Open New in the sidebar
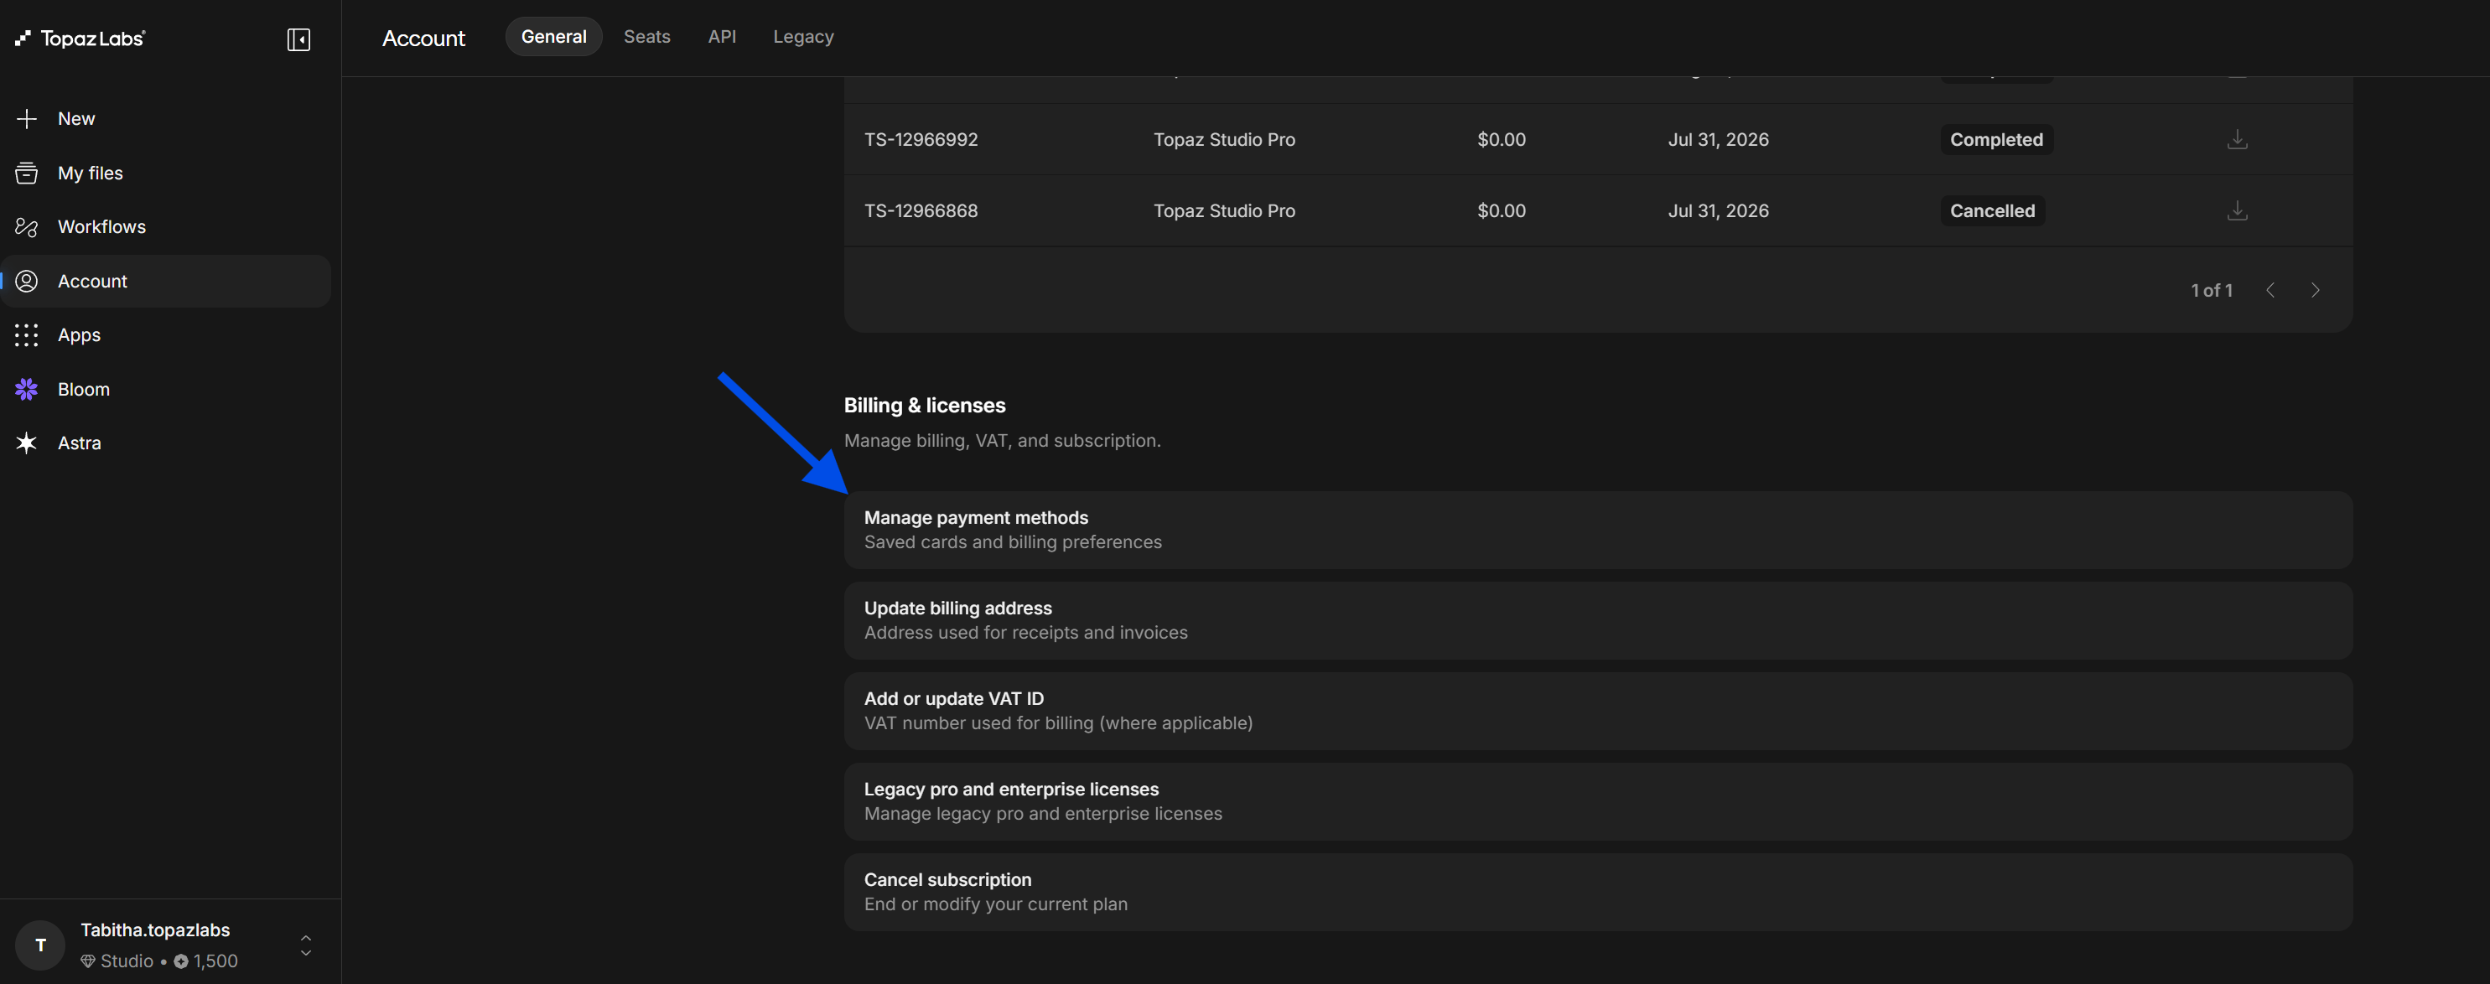The width and height of the screenshot is (2490, 984). (x=165, y=119)
